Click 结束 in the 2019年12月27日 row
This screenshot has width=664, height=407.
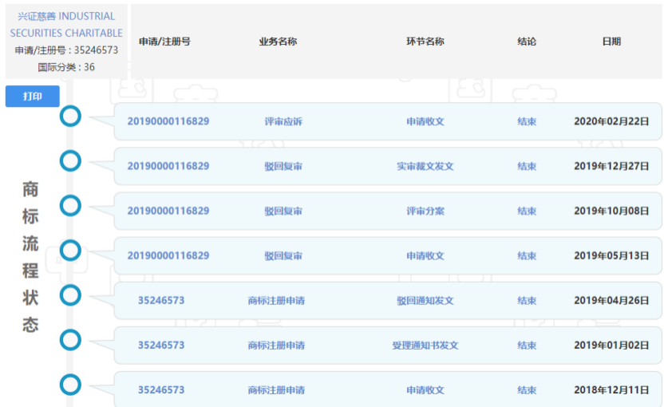tap(527, 167)
